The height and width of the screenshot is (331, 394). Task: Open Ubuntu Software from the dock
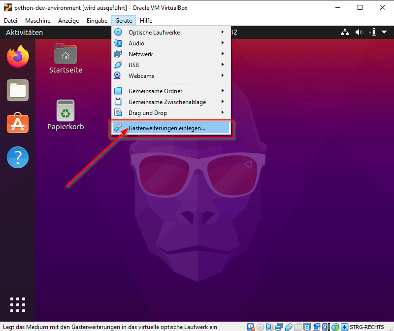pyautogui.click(x=18, y=123)
